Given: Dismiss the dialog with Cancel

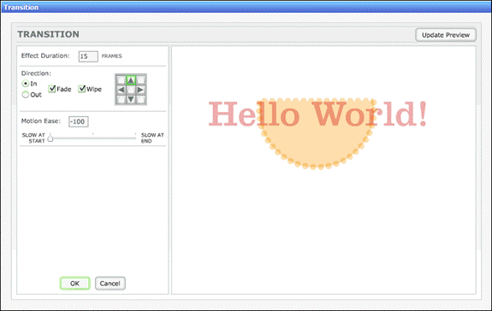Looking at the screenshot, I should tap(110, 284).
